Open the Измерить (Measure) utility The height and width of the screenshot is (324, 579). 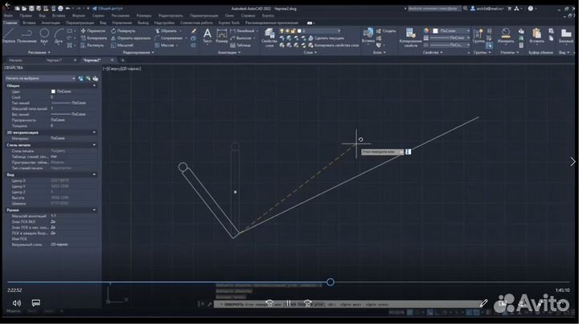pyautogui.click(x=506, y=34)
